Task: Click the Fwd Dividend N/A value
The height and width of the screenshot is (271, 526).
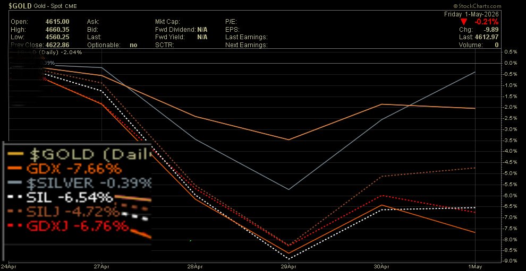Action: click(202, 30)
